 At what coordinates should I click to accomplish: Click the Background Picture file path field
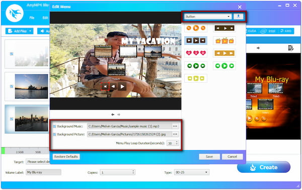tap(129, 134)
